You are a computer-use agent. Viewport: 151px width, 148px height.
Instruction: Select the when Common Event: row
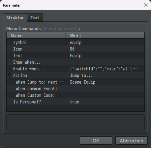click(75, 89)
